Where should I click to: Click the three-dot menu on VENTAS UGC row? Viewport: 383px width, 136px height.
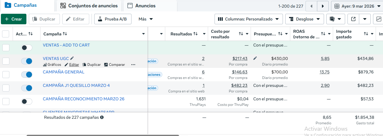(133, 65)
